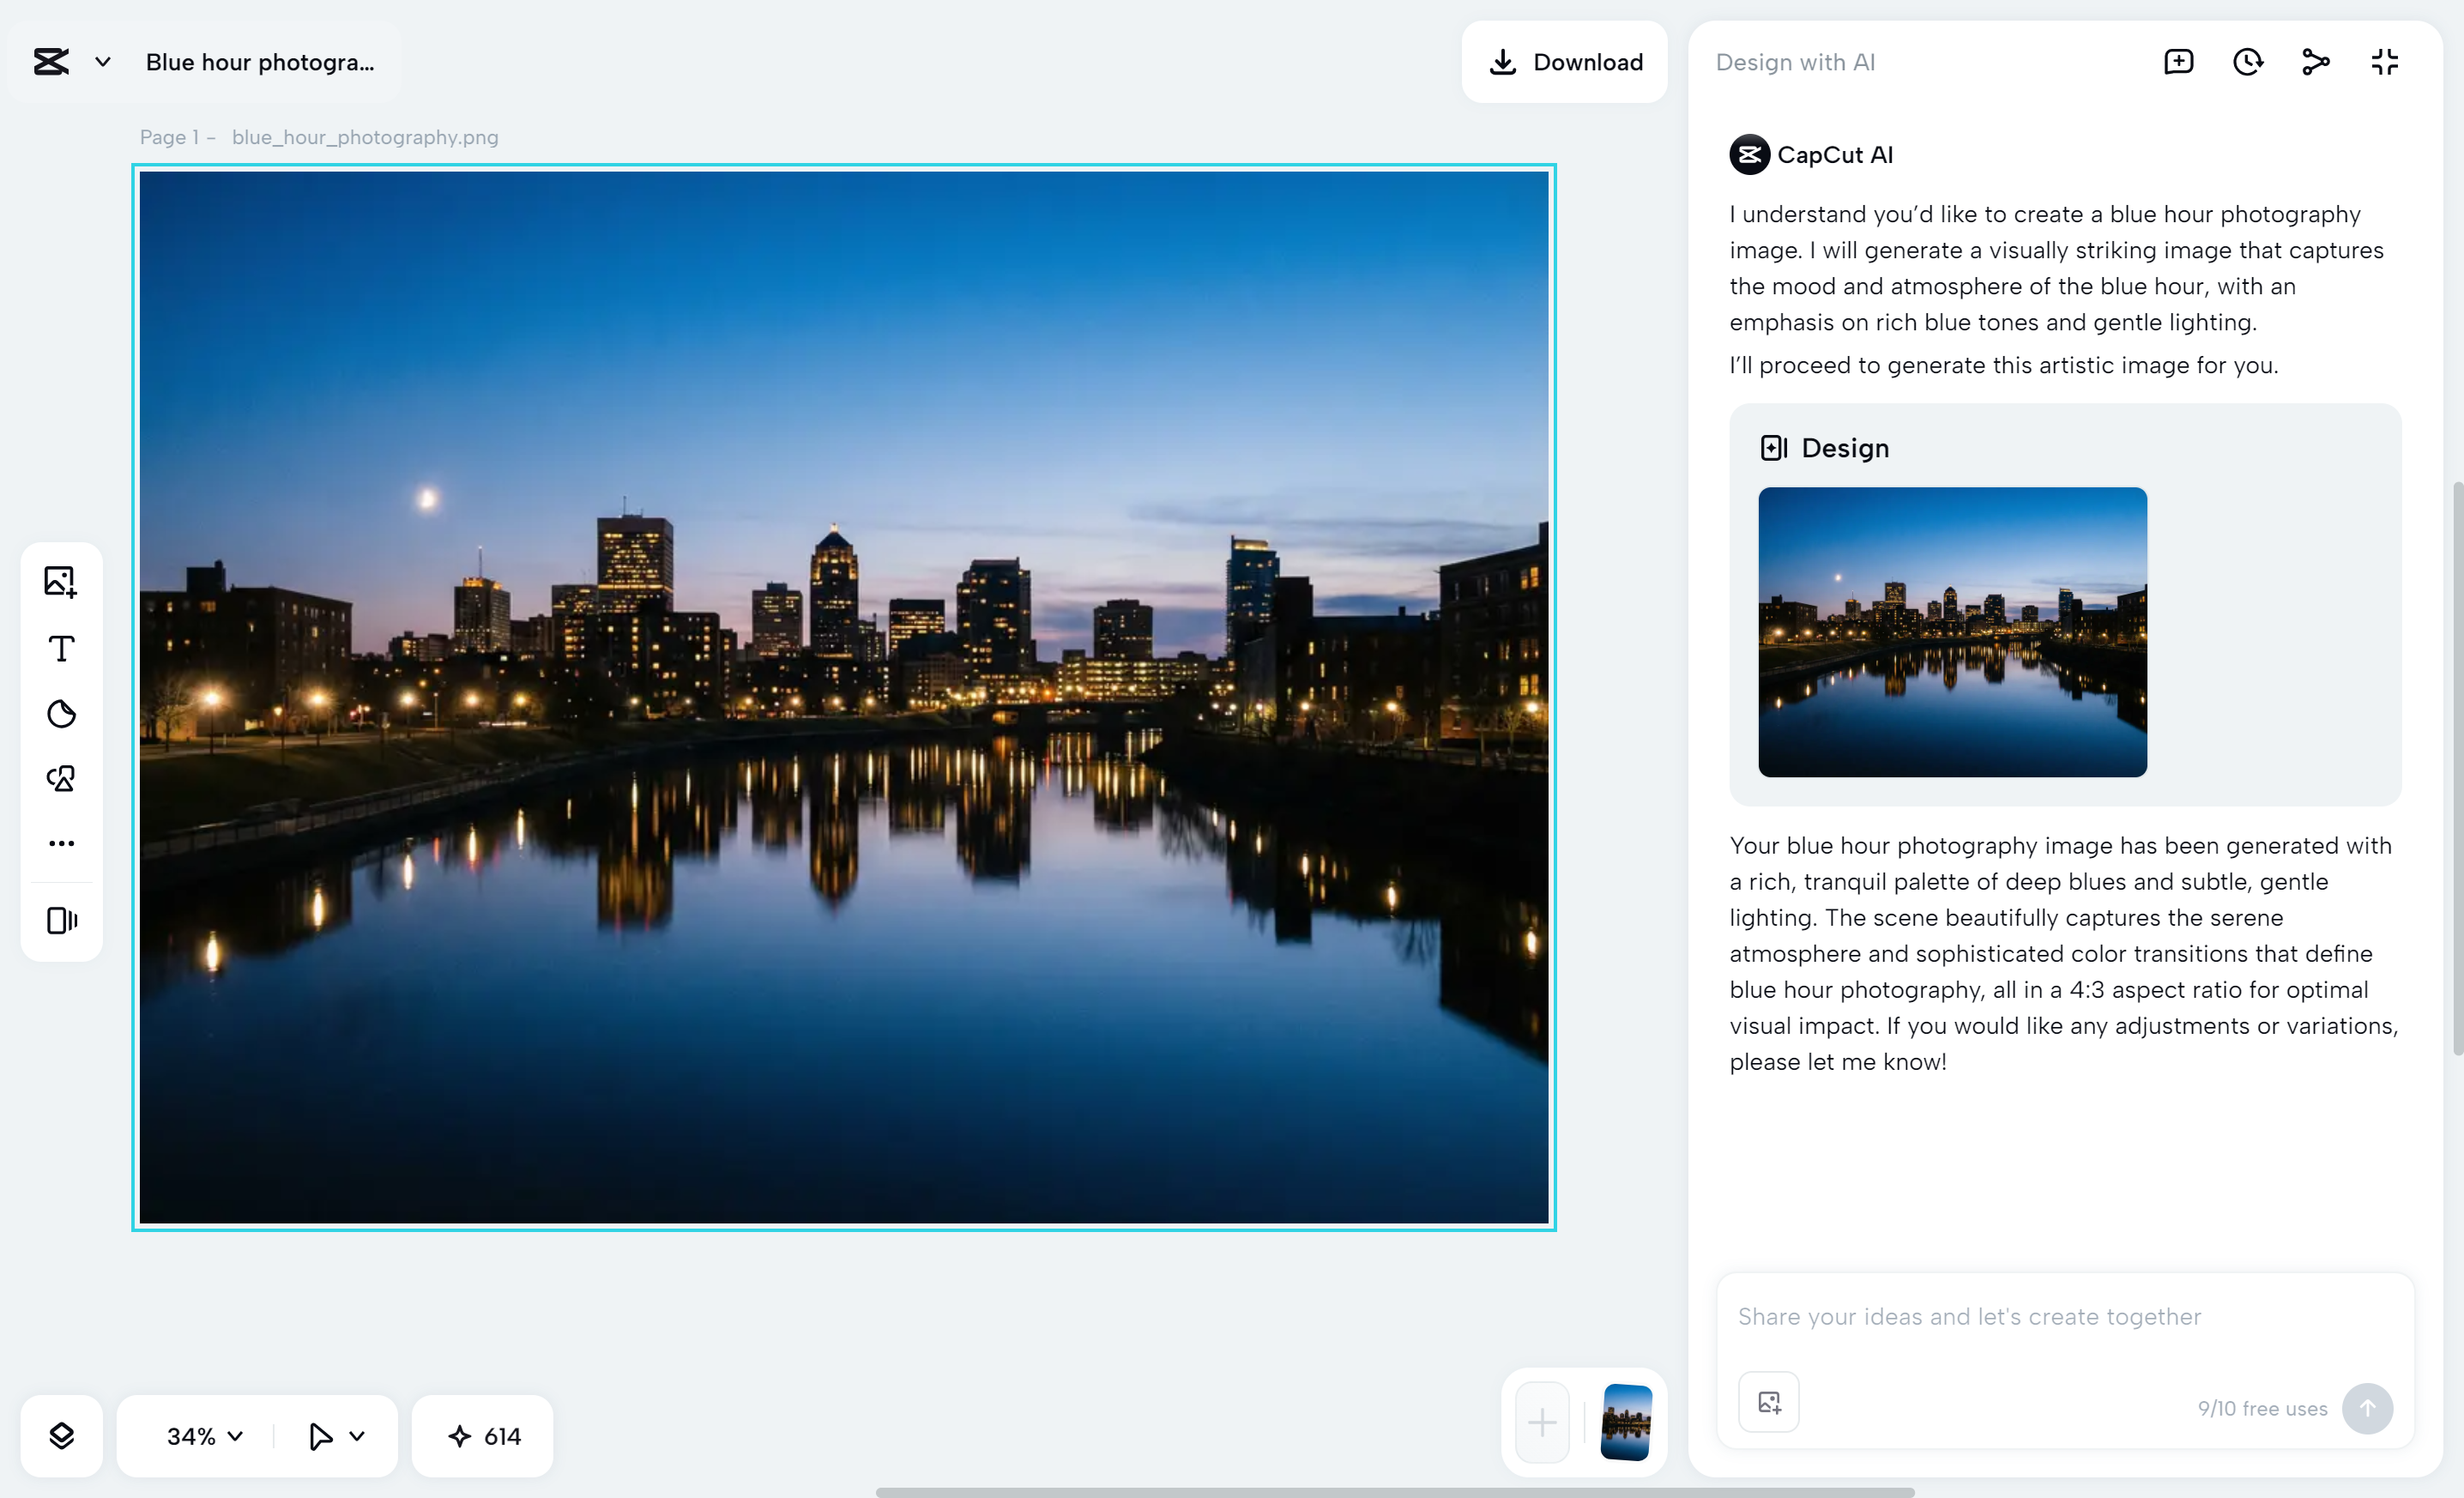Start a new AI chat conversation

2179,61
